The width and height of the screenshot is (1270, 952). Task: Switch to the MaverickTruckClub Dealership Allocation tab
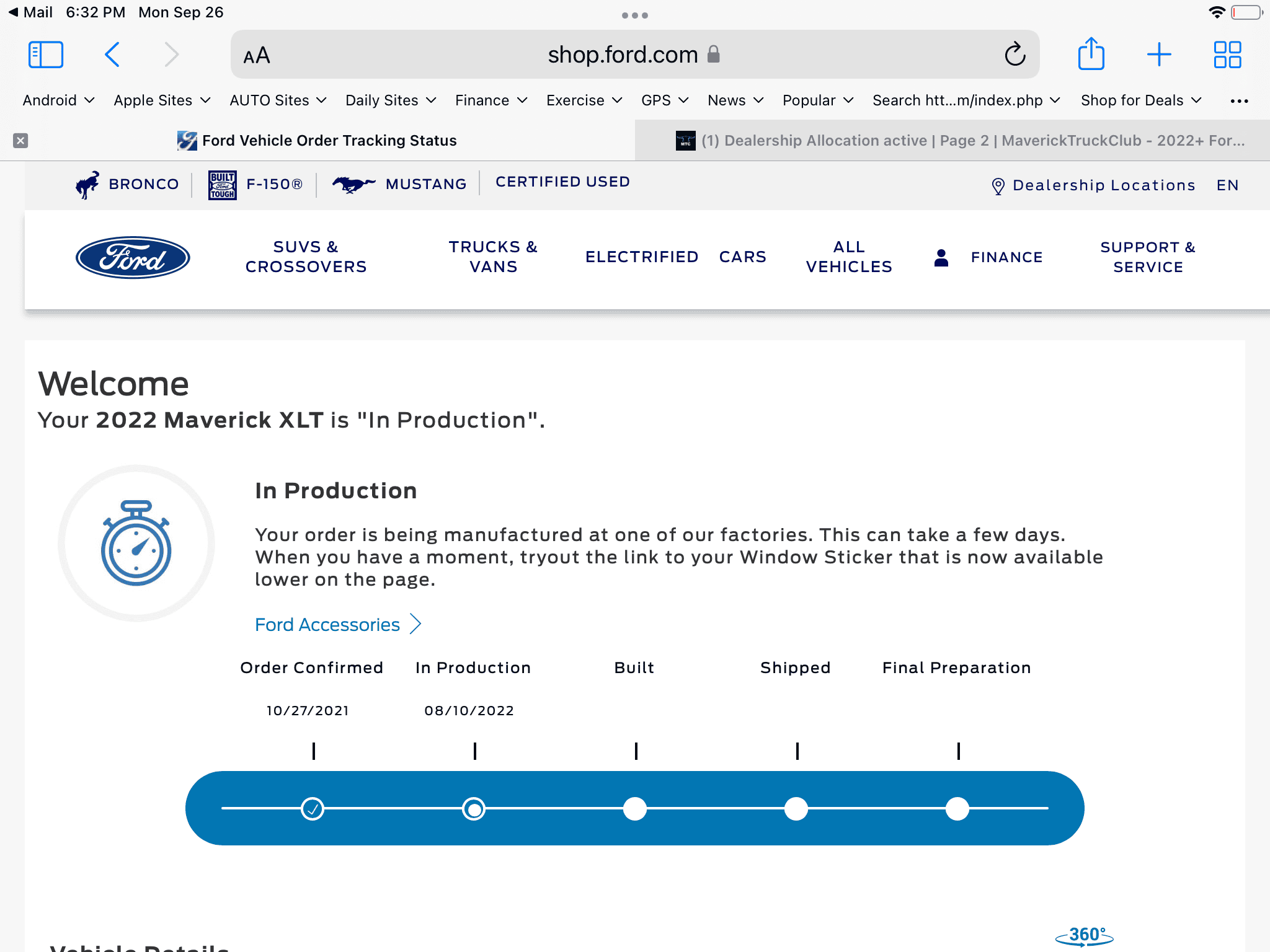[x=952, y=141]
